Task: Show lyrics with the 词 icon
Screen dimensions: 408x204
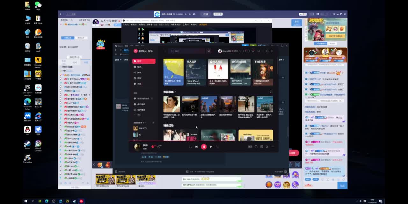Action: pos(261,147)
